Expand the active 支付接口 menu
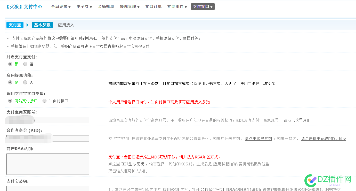Image resolution: width=356 pixels, height=191 pixels. coord(203,7)
